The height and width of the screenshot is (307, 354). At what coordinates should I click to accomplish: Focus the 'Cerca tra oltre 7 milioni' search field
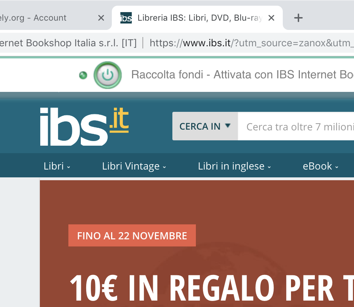tap(296, 126)
